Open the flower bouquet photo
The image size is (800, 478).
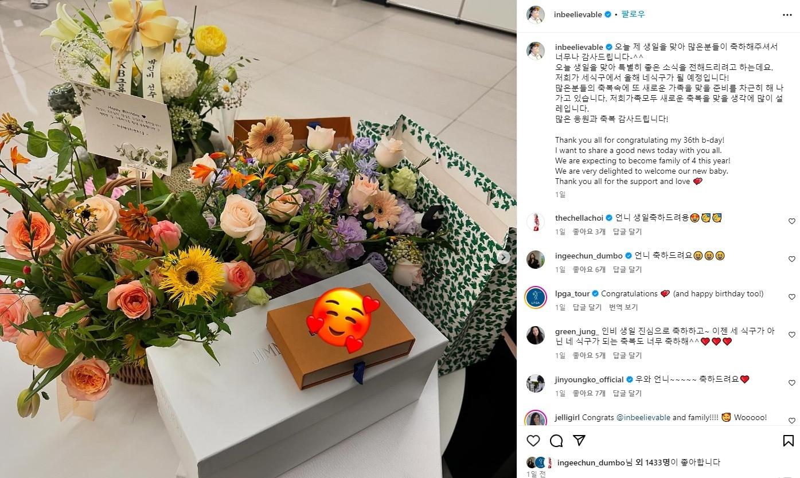(x=257, y=239)
